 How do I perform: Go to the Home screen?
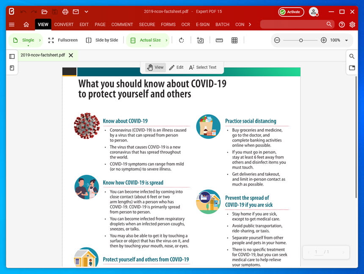[x=26, y=25]
